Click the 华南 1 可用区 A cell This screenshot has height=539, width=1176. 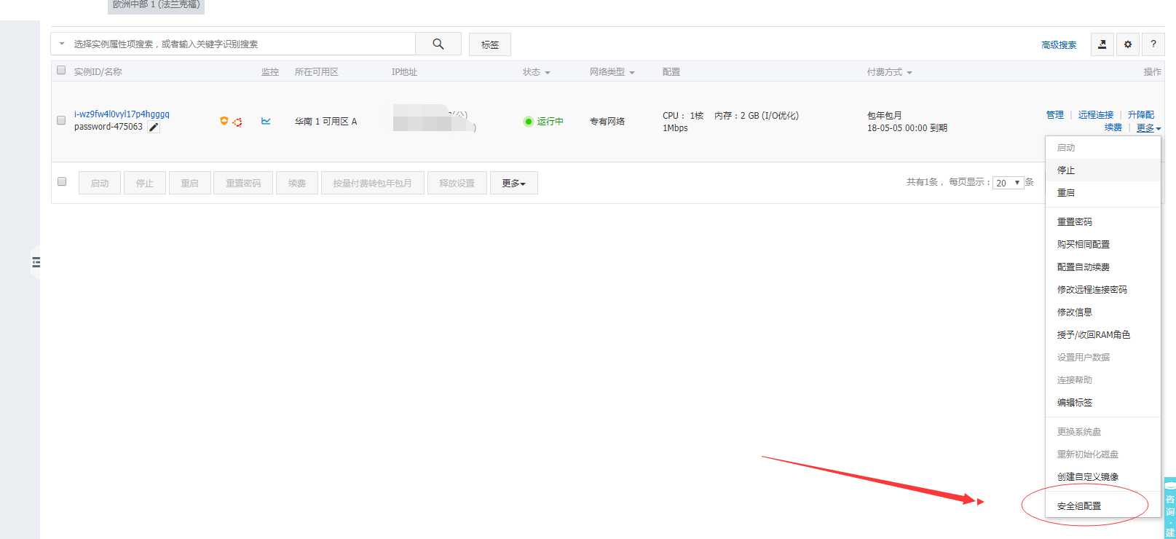pyautogui.click(x=325, y=122)
